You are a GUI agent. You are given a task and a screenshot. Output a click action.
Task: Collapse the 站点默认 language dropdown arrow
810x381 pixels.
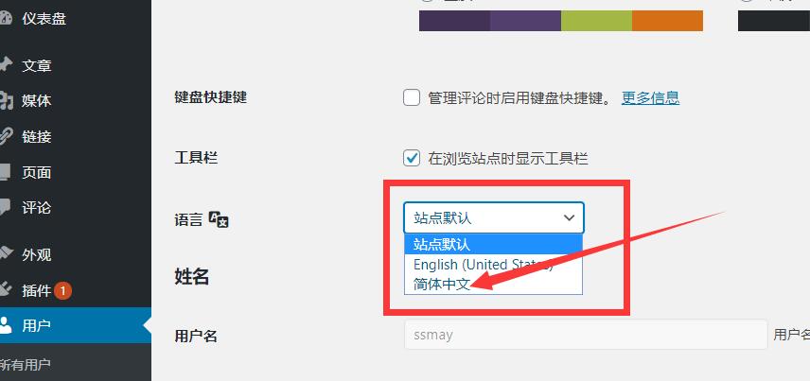[x=569, y=217]
